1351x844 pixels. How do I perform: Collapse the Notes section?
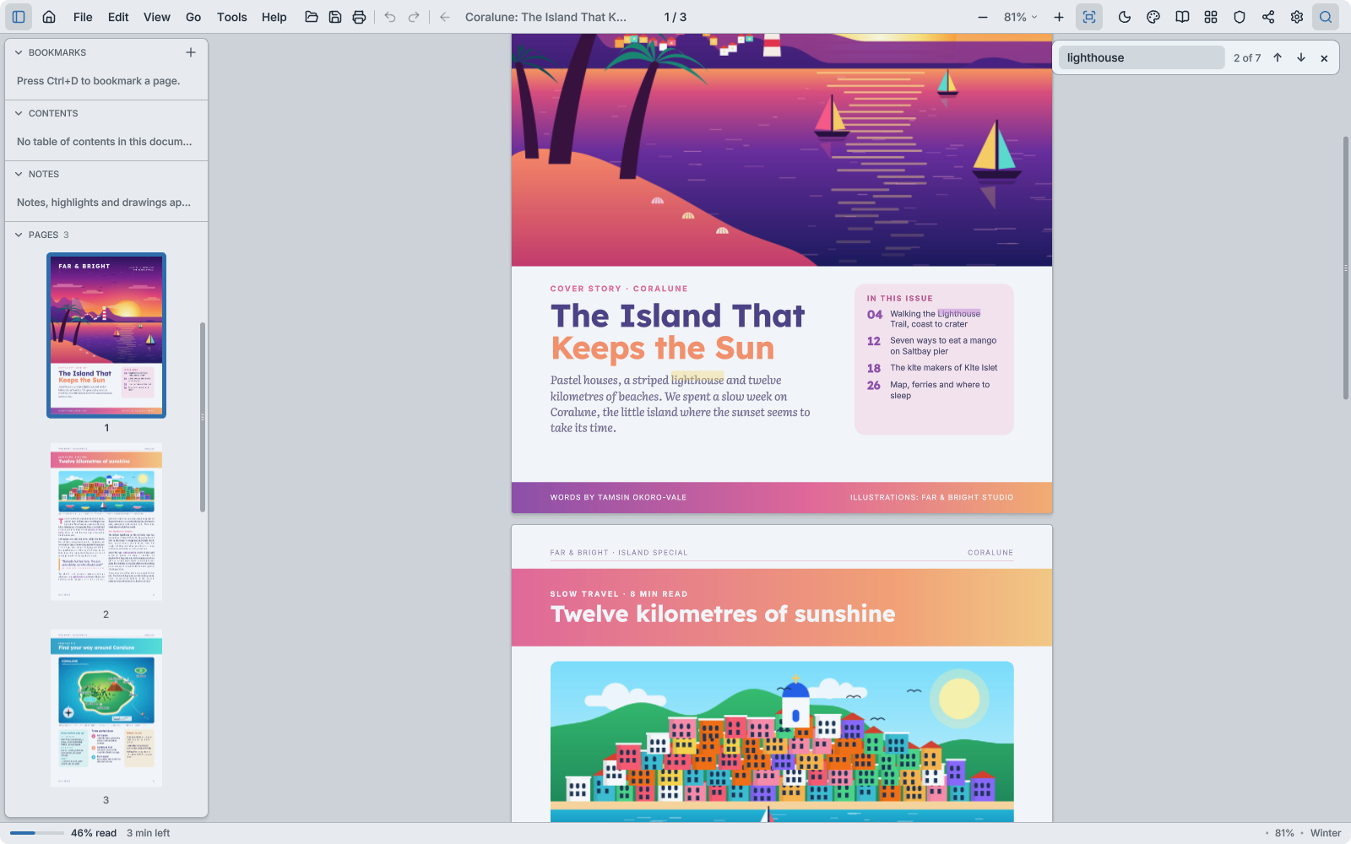tap(19, 174)
